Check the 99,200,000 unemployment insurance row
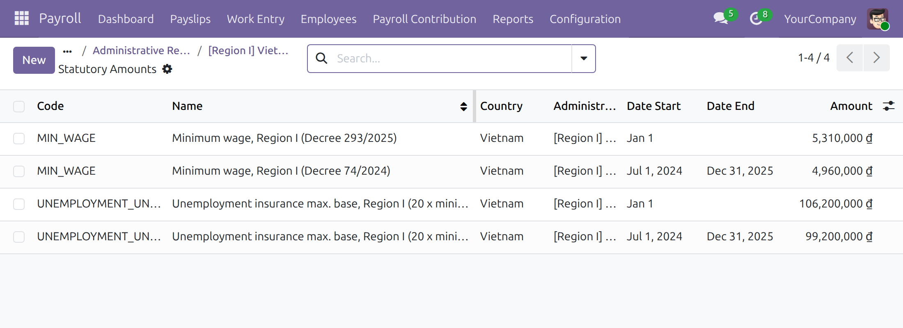Viewport: 903px width, 328px height. pos(19,237)
